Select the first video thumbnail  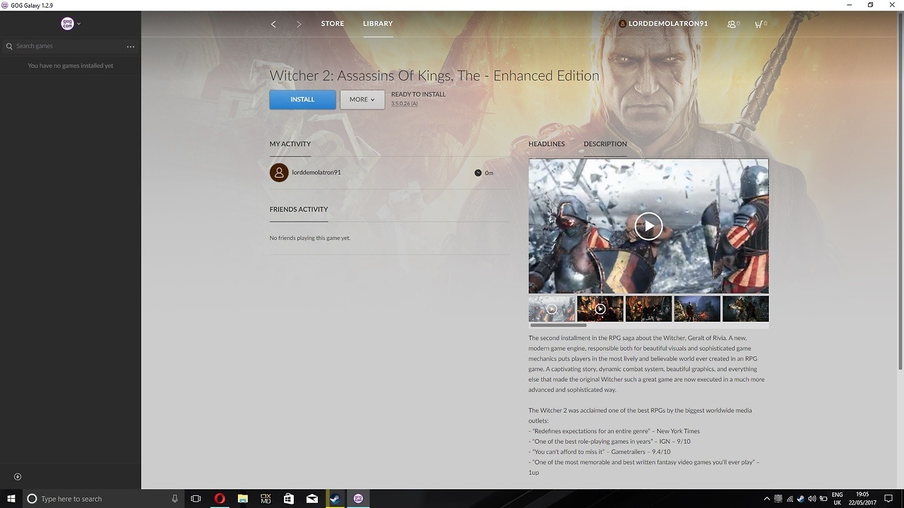pos(552,308)
